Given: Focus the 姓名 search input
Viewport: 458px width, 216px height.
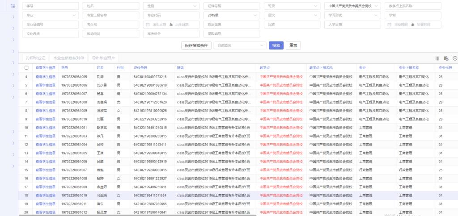Looking at the screenshot, I should coord(111,6).
